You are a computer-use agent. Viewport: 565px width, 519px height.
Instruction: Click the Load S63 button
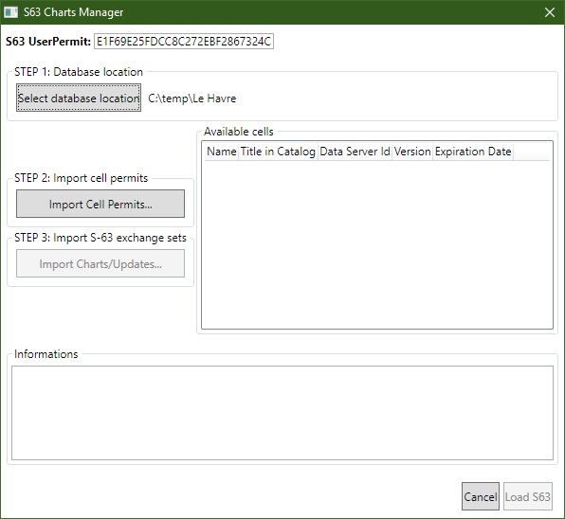click(527, 496)
